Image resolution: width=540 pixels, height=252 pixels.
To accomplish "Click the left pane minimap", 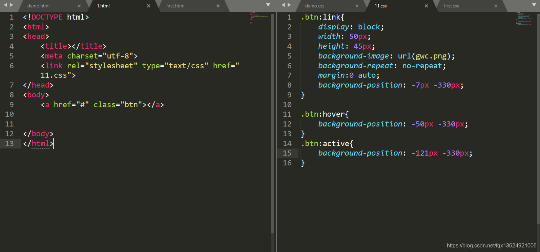I will click(259, 18).
